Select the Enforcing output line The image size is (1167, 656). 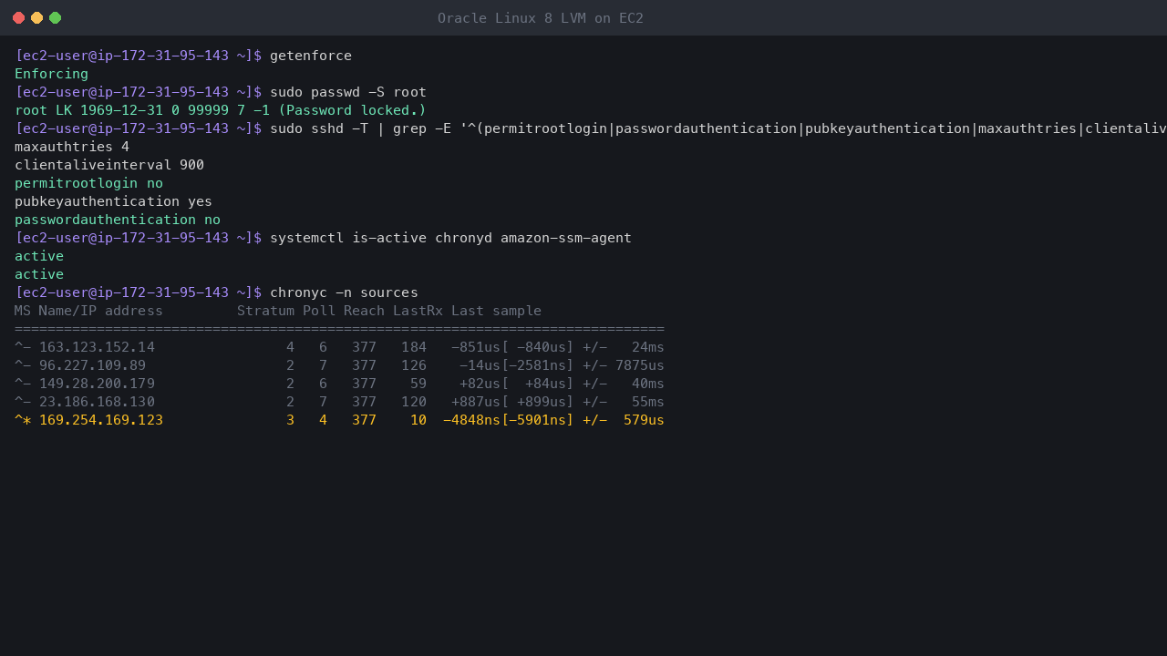(52, 74)
